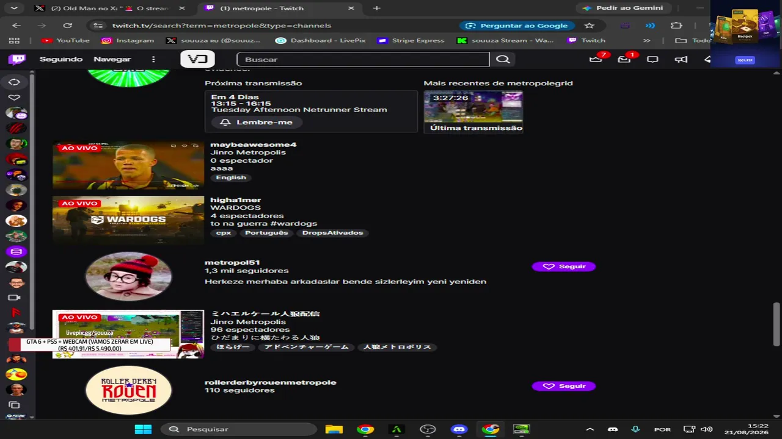782x439 pixels.
Task: Open the megaphone announcements icon
Action: (681, 59)
